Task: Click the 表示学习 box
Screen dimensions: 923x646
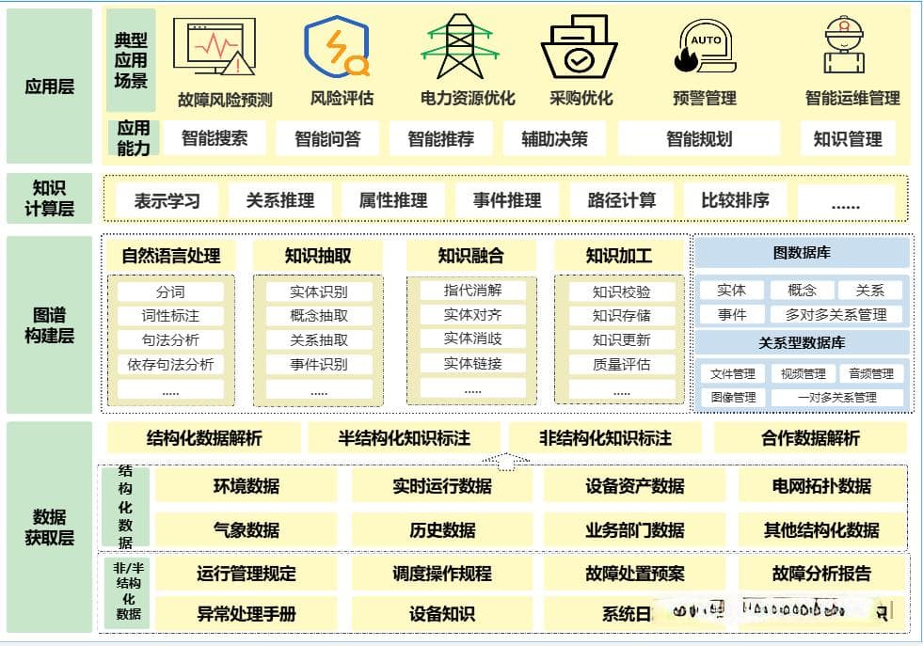Action: coord(167,200)
